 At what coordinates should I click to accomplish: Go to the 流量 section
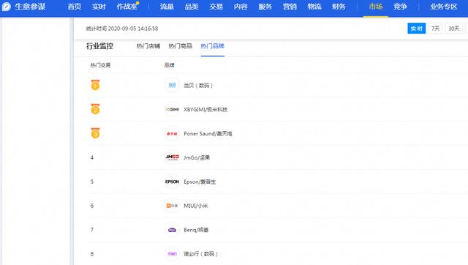(167, 7)
